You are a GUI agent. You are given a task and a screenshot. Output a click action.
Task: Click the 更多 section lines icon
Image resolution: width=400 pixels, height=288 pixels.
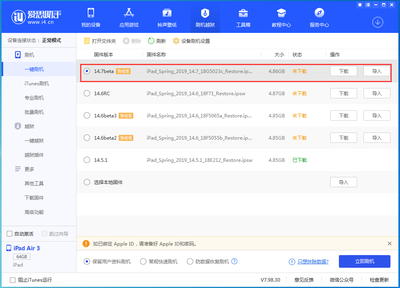click(17, 169)
